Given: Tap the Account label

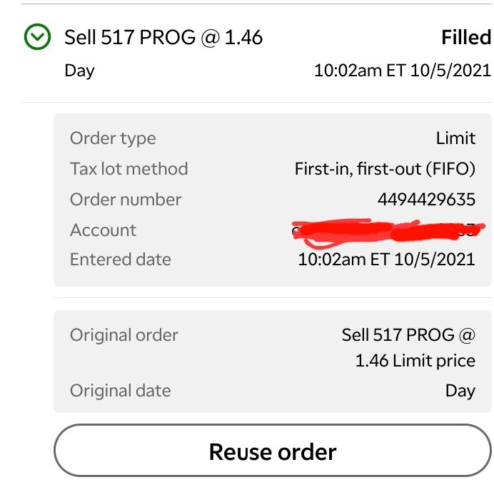Looking at the screenshot, I should (x=103, y=230).
